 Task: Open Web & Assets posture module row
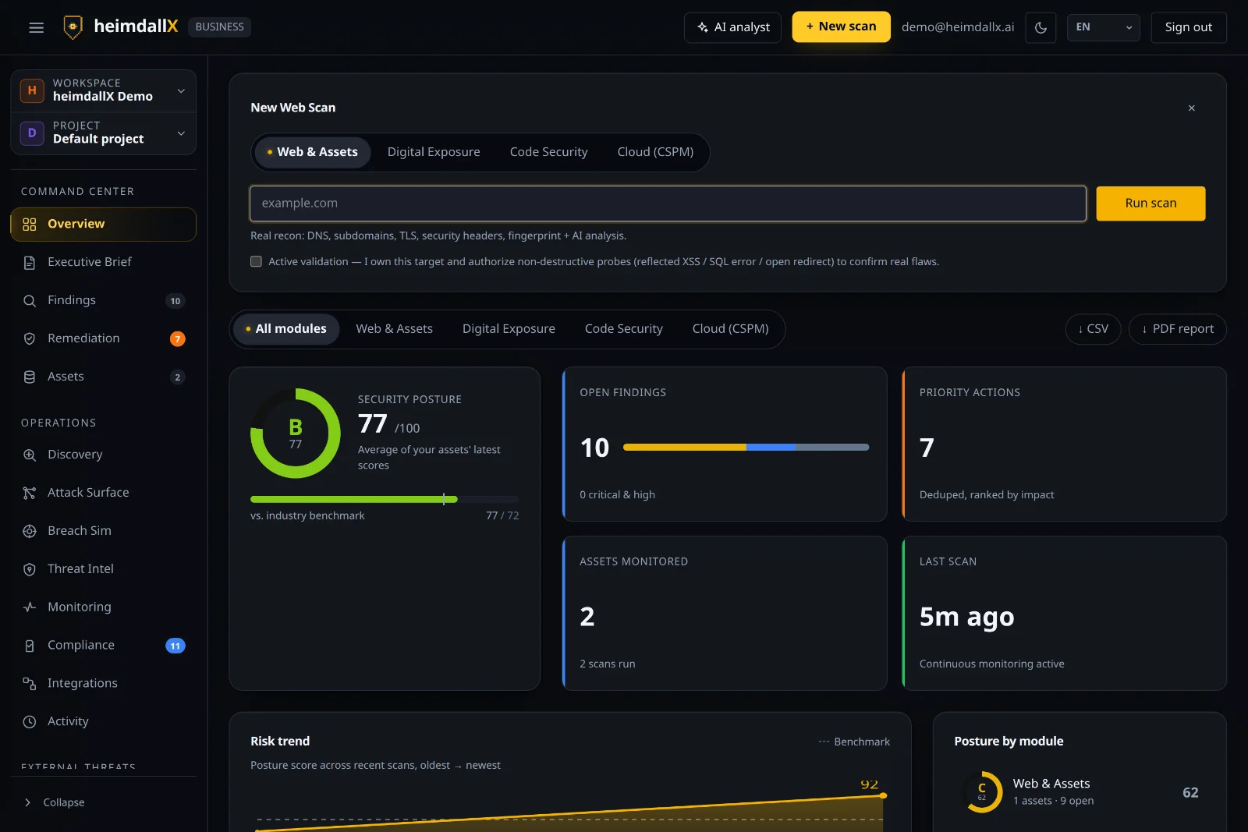click(x=1080, y=792)
